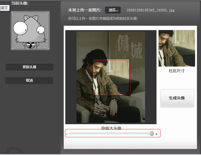Open the 浏览... file browse button
This screenshot has height=155, width=201.
113,10
